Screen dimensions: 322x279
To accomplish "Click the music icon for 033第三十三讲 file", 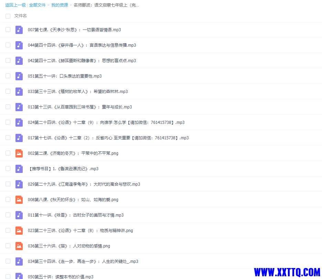I will [x=19, y=92].
